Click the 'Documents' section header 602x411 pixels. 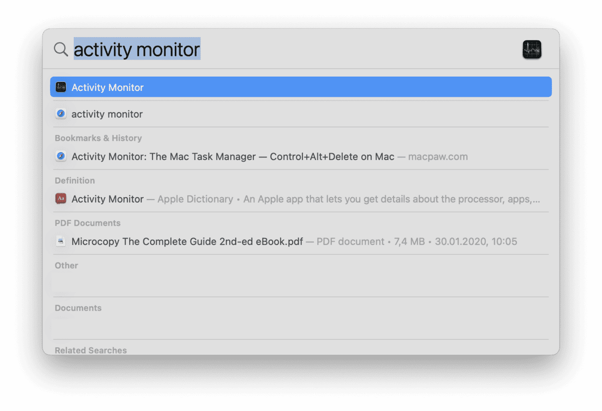coord(78,308)
